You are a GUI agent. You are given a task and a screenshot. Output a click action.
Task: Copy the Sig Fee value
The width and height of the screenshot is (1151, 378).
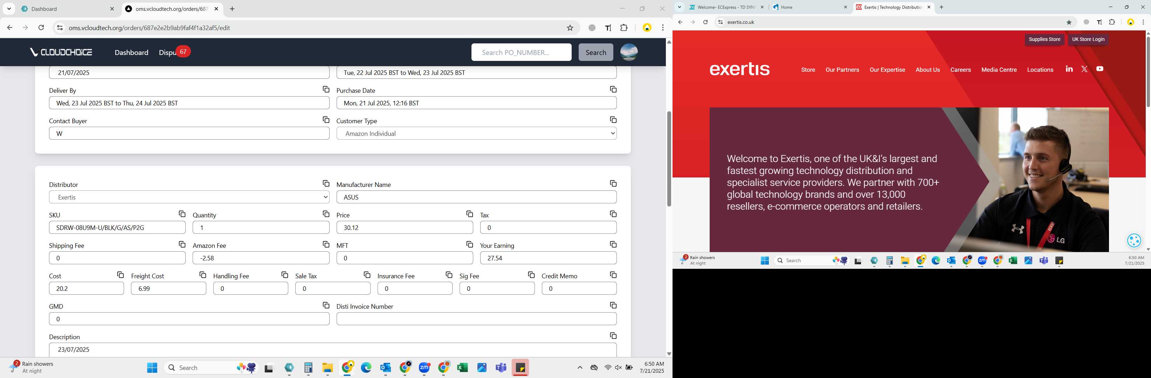(x=531, y=275)
